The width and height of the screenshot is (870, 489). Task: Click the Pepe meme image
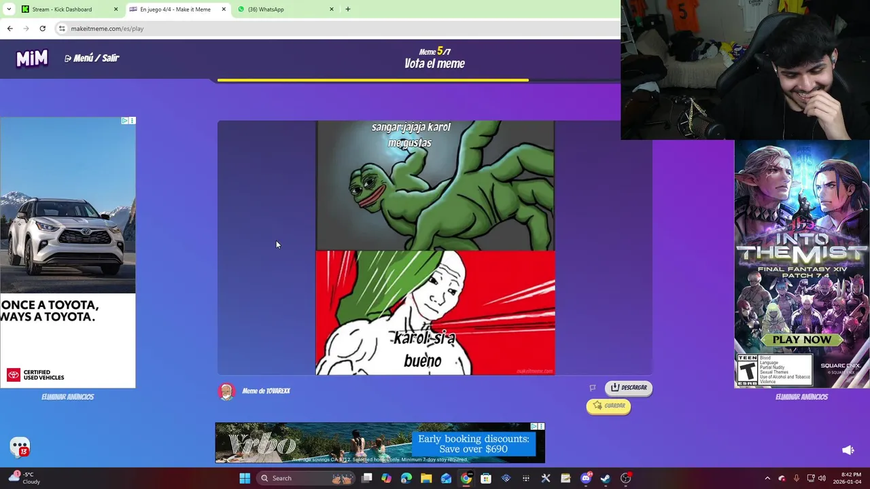tap(435, 248)
